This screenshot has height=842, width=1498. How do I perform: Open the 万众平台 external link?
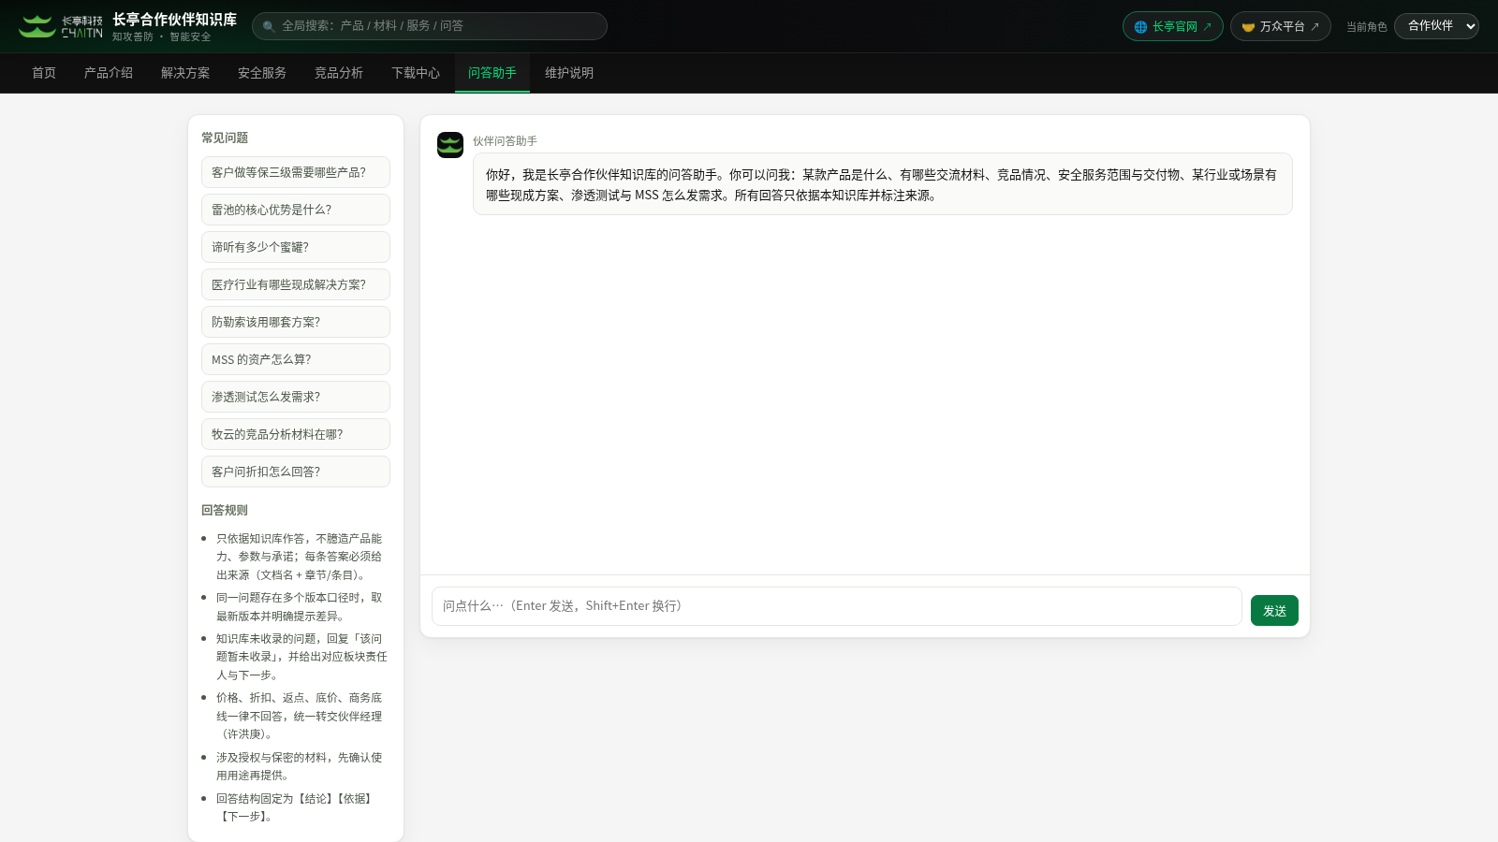tap(1280, 26)
